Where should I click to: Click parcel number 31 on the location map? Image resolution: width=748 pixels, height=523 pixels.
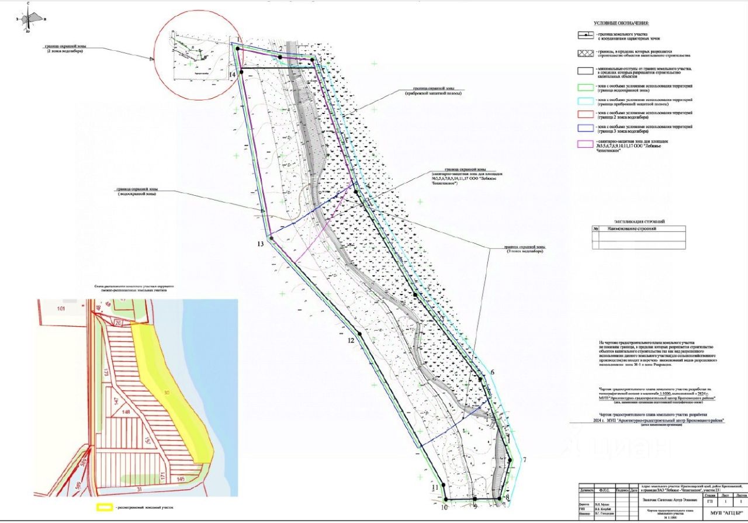139,489
